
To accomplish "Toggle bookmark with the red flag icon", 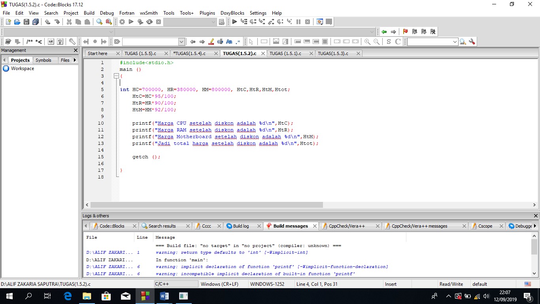I will click(x=405, y=32).
